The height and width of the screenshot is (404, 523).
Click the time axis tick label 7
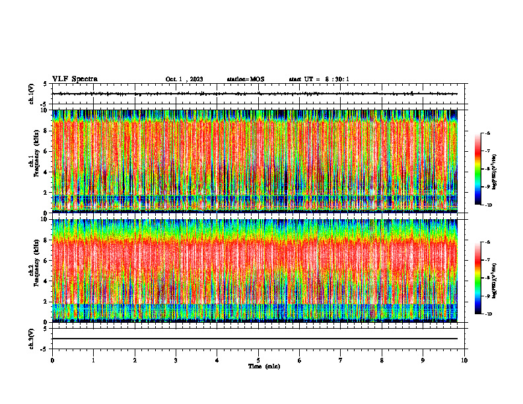coord(341,360)
